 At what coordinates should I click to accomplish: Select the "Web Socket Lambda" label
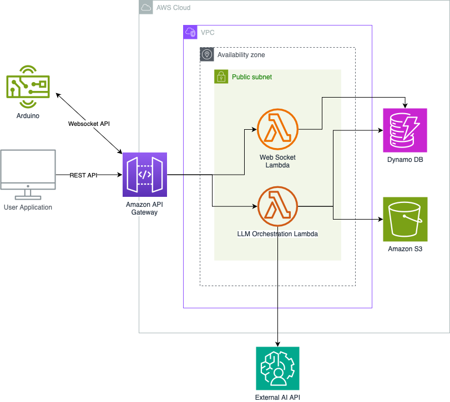click(x=277, y=161)
